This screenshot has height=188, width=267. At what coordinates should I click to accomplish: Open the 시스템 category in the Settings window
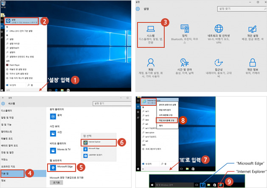tap(151, 35)
